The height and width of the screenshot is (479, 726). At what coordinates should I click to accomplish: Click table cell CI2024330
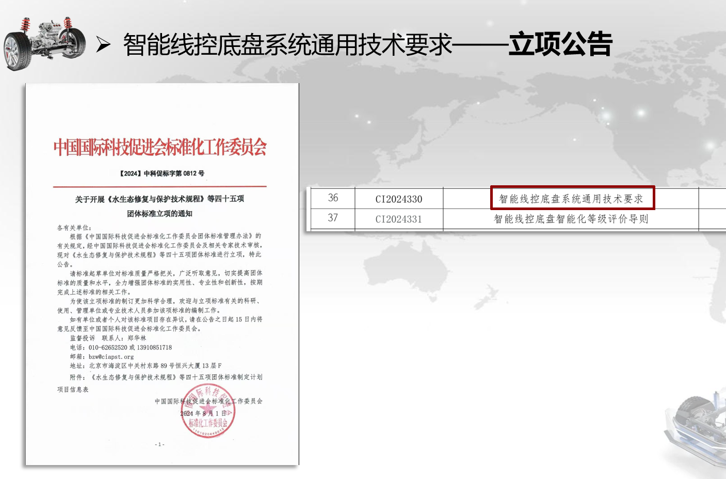pos(399,199)
